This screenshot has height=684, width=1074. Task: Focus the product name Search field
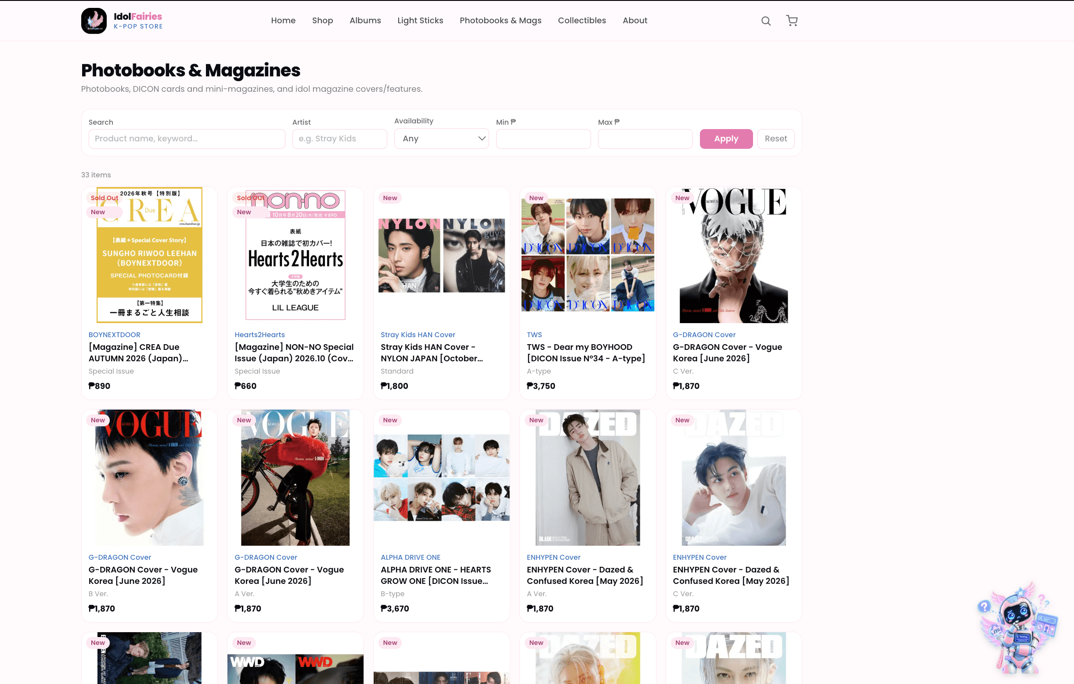[x=187, y=139]
